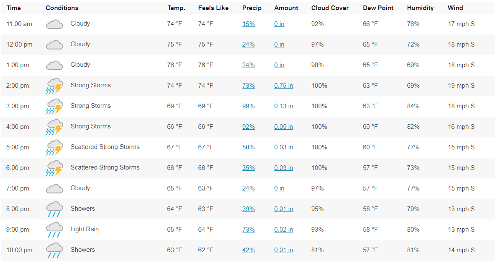This screenshot has width=495, height=261.
Task: Click the 5:00 pm Scattered Strong Storms icon
Action: pos(54,147)
